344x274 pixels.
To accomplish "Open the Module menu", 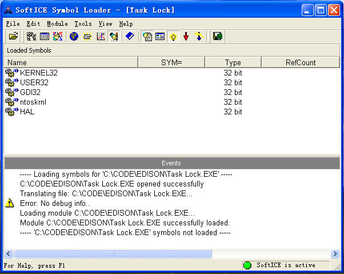I will coord(57,23).
